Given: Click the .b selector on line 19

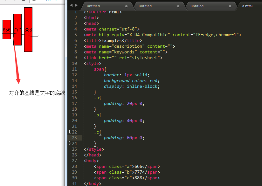Looking at the screenshot, I should point(96,115).
